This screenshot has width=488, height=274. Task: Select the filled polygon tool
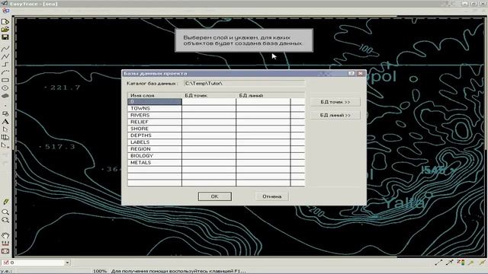click(x=5, y=96)
